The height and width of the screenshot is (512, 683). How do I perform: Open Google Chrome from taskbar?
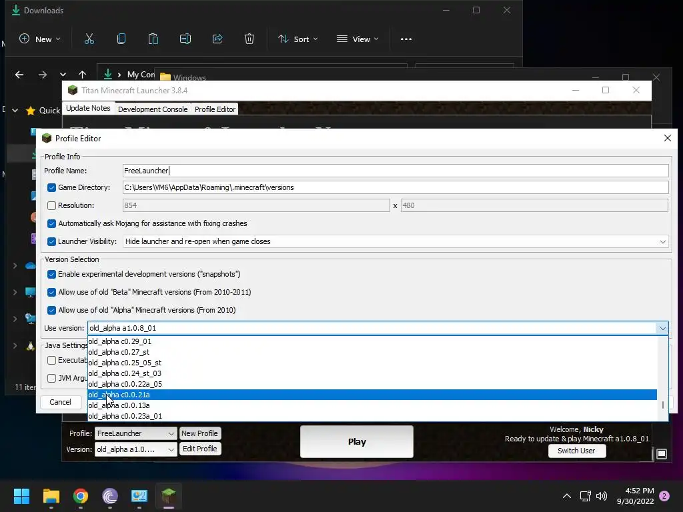pyautogui.click(x=81, y=496)
